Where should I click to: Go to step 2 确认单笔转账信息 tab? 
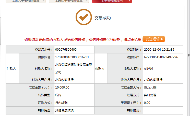(69, 1)
